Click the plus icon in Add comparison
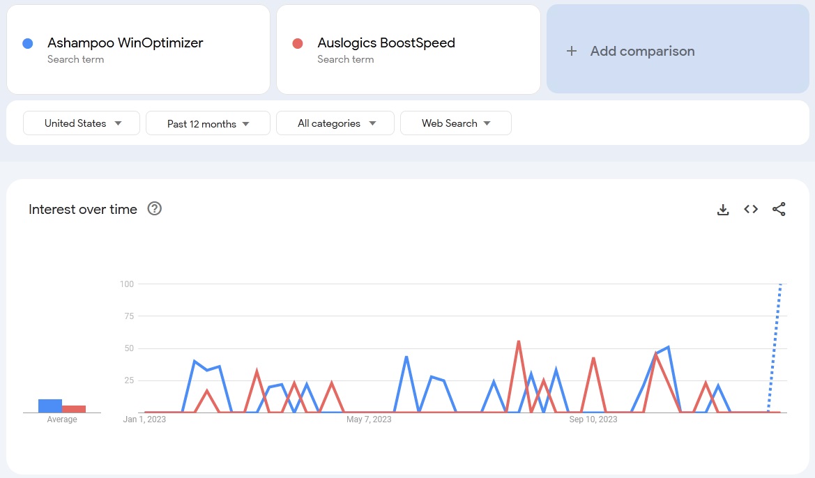Viewport: 815px width, 478px height. click(571, 51)
